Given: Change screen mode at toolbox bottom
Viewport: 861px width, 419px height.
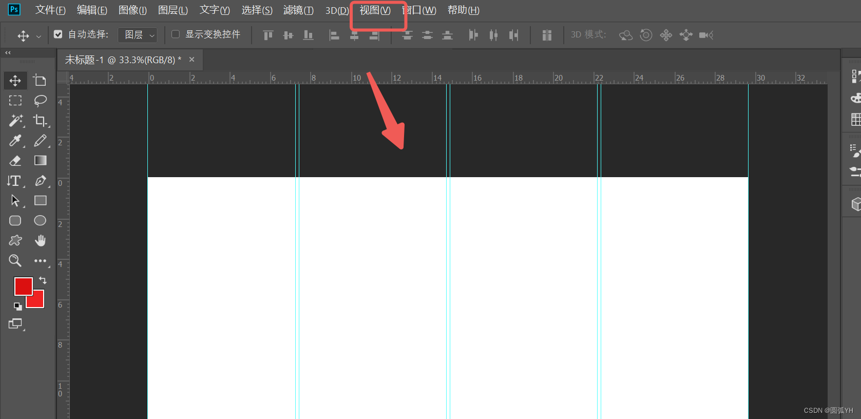Looking at the screenshot, I should pos(16,324).
